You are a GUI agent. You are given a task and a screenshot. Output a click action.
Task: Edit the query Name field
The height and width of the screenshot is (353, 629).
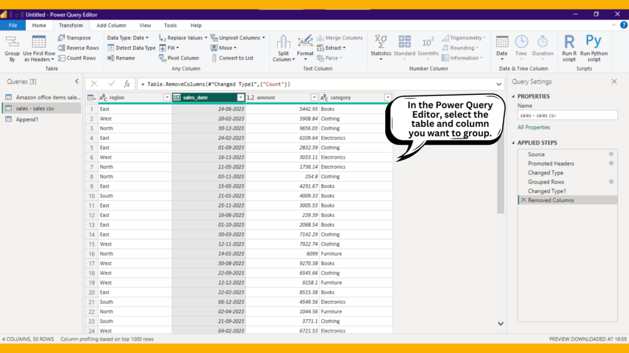(567, 115)
